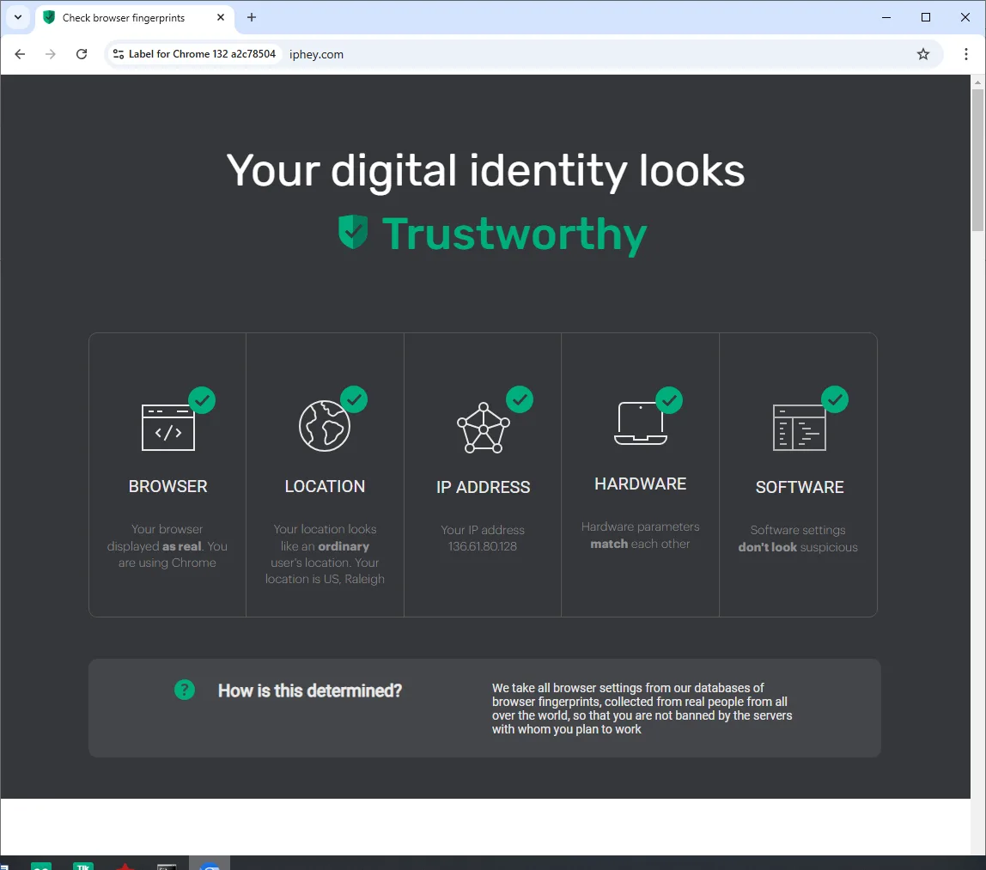Click 'don't look suspicious' text
The width and height of the screenshot is (986, 870).
(x=797, y=547)
